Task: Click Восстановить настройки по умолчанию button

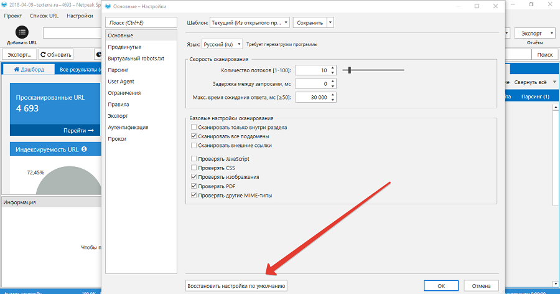Action: 236,286
